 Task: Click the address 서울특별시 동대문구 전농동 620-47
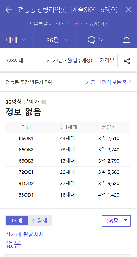[68, 24]
